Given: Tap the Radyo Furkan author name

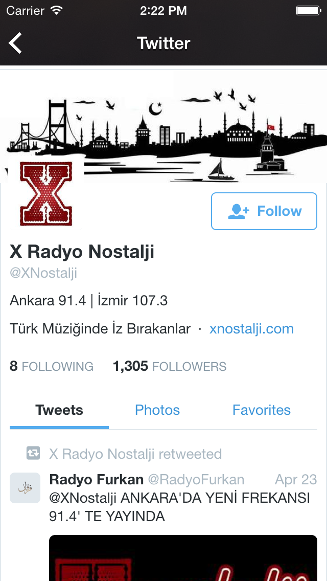Looking at the screenshot, I should (96, 479).
